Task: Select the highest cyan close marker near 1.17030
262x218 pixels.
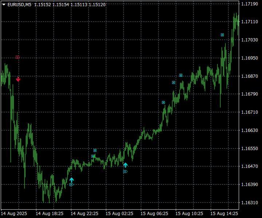Action: [222, 35]
